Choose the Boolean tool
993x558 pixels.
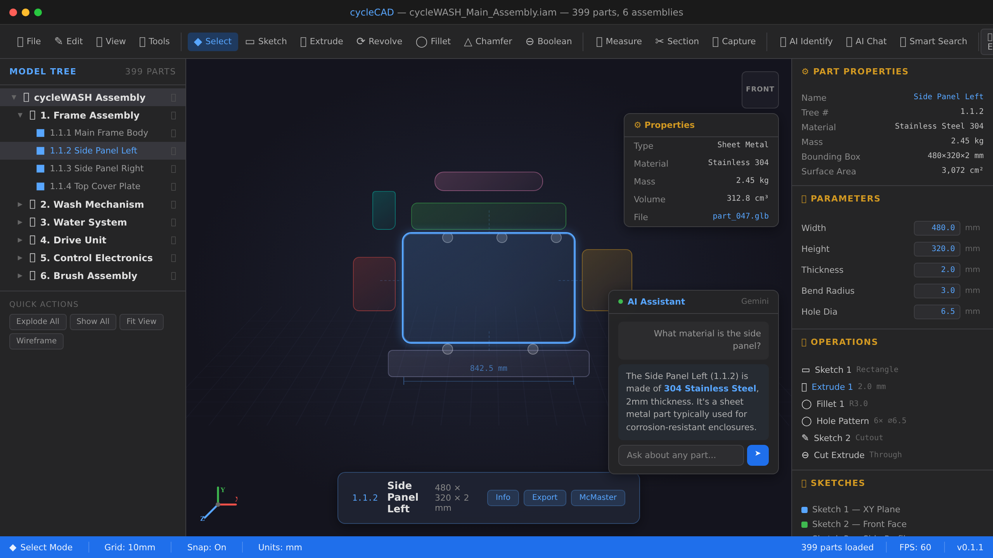(x=548, y=41)
